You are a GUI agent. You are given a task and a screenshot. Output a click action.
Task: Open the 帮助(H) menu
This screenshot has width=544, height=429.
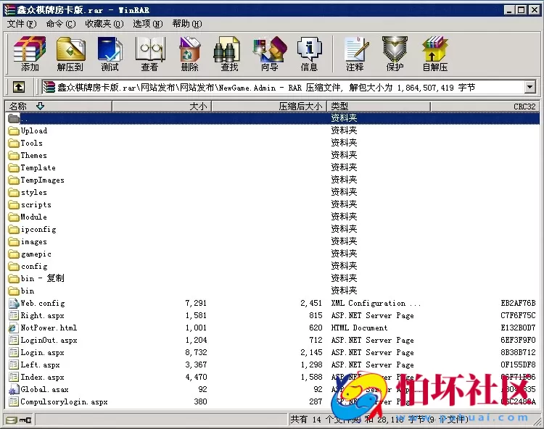pyautogui.click(x=187, y=24)
